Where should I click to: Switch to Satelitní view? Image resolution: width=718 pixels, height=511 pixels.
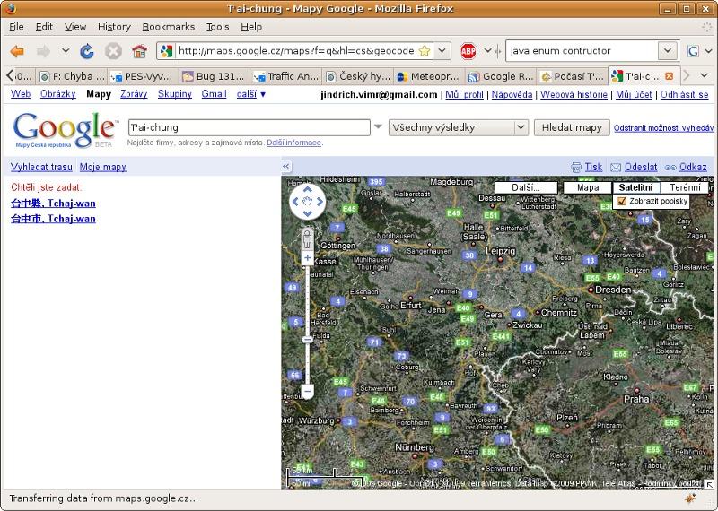pyautogui.click(x=635, y=187)
